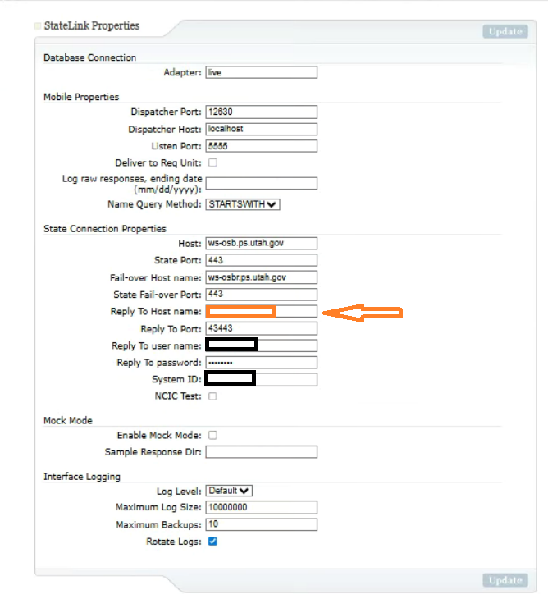The height and width of the screenshot is (599, 548).
Task: Click the Dispatcher Port field
Action: tap(261, 112)
